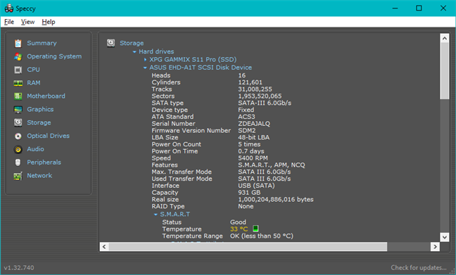456x275 pixels.
Task: Open the CPU section
Action: coord(34,70)
